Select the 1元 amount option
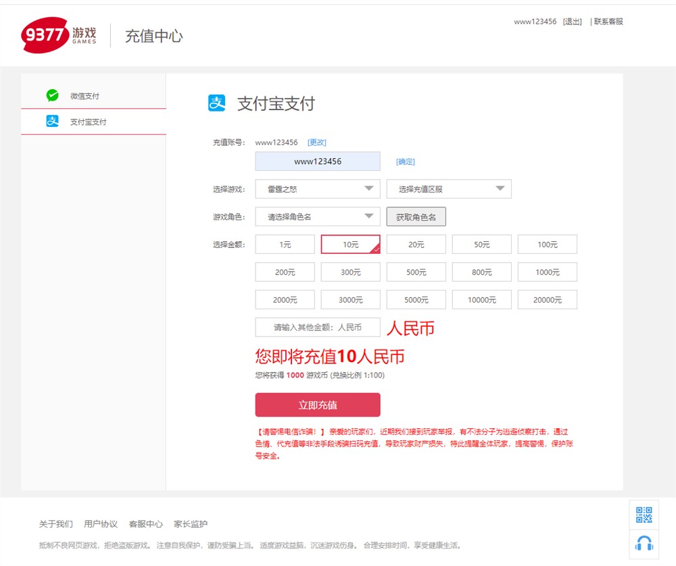Viewport: 676px width, 566px height. pyautogui.click(x=285, y=245)
